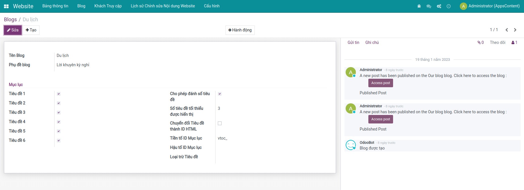Image resolution: width=524 pixels, height=190 pixels.
Task: Click the debug bug icon
Action: tap(419, 6)
